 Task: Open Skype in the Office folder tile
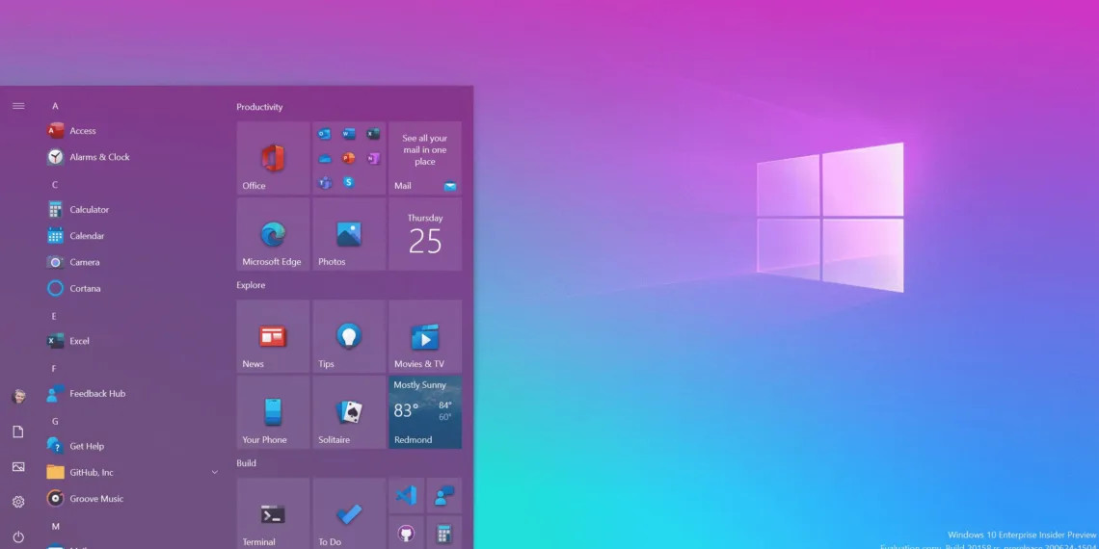click(x=349, y=183)
